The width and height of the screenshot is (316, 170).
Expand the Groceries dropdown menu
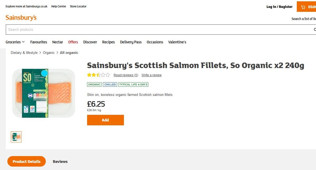pyautogui.click(x=15, y=42)
